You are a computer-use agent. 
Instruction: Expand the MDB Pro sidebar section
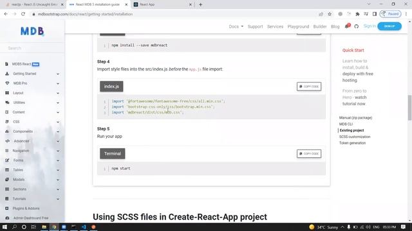click(58, 83)
